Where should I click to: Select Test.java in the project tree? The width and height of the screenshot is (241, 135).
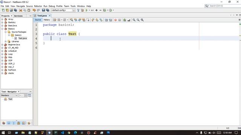coord(23,38)
